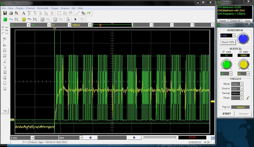Select the Math radio button
Screen dimensions: 254x147
[3, 33]
